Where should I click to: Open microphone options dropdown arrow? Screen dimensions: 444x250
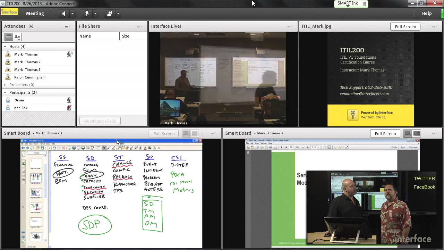[x=95, y=14]
